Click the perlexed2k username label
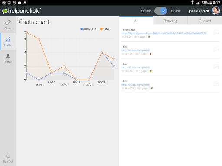222x166 pixels. [x=199, y=11]
